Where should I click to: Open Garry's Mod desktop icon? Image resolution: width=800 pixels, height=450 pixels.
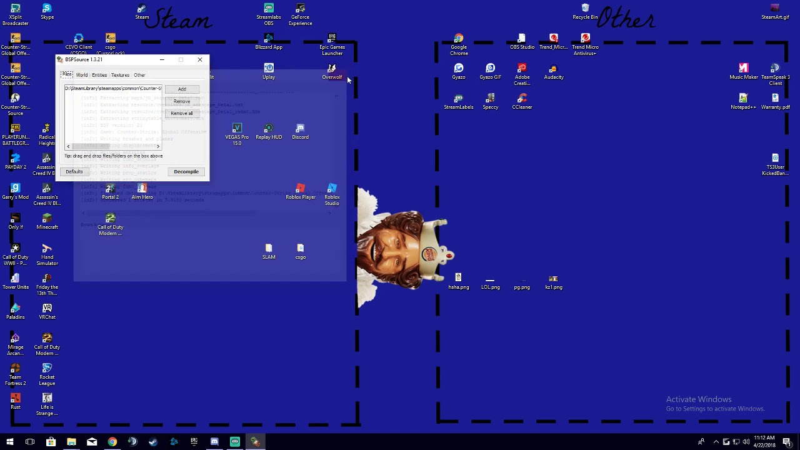pyautogui.click(x=15, y=192)
